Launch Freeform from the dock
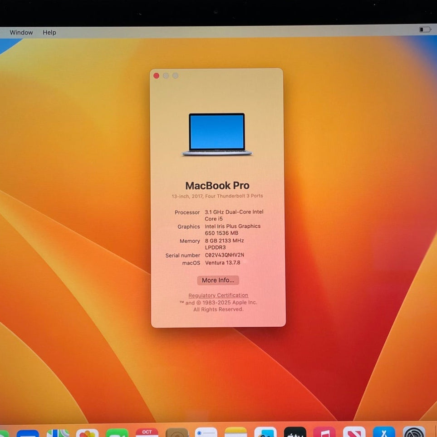Viewport: 437px width, 437px height. pyautogui.click(x=265, y=432)
